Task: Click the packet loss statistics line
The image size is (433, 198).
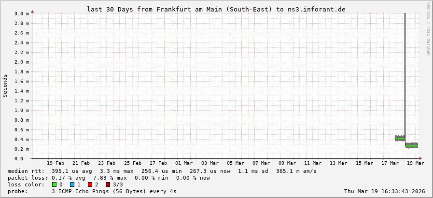Action: tap(109, 178)
